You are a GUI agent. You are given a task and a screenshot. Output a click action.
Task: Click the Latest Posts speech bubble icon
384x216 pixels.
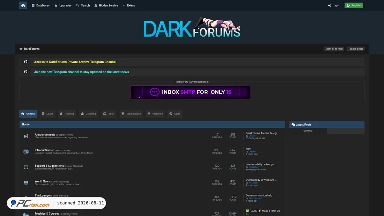(x=293, y=125)
